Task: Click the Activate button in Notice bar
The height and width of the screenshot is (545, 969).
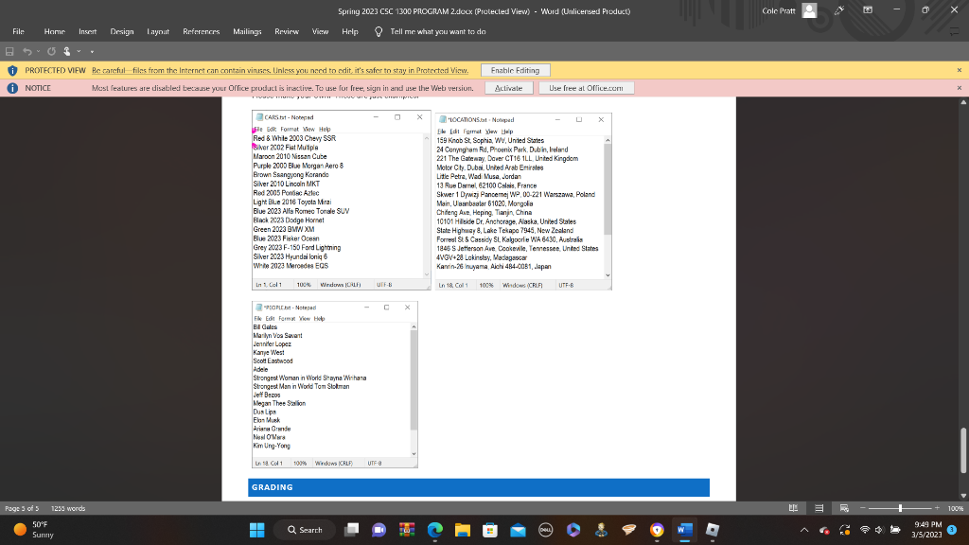Action: (508, 88)
